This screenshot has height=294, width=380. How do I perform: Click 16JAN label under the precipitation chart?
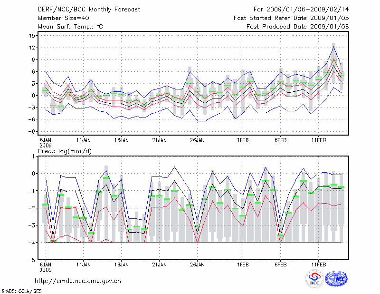[x=121, y=264]
